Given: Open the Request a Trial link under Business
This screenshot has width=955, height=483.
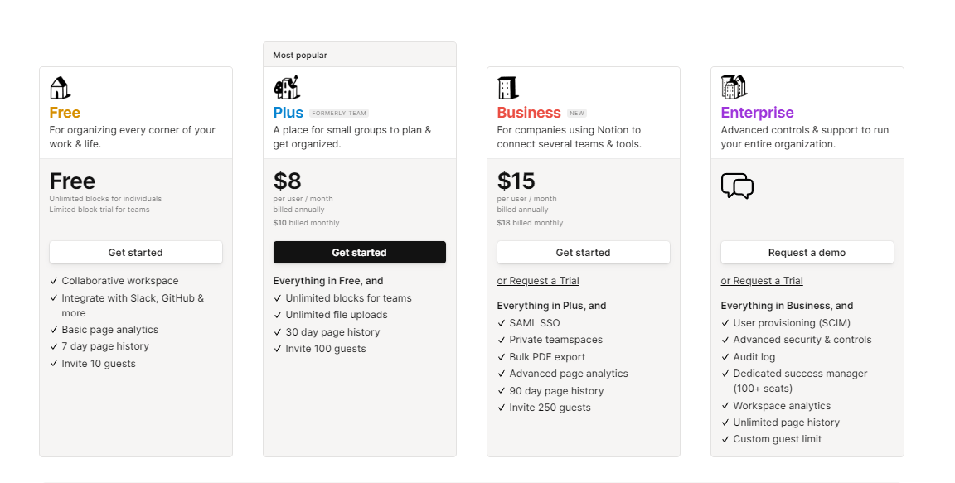Looking at the screenshot, I should click(538, 281).
